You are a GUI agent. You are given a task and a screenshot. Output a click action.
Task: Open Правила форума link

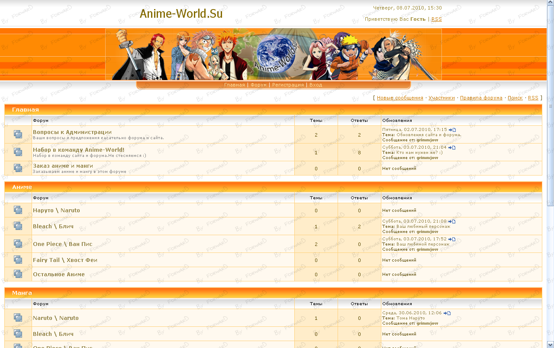click(481, 98)
